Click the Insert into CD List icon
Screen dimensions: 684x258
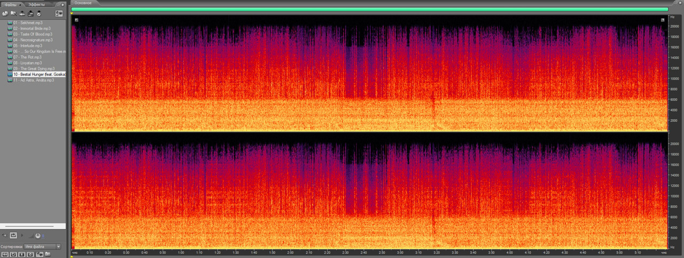(x=39, y=13)
